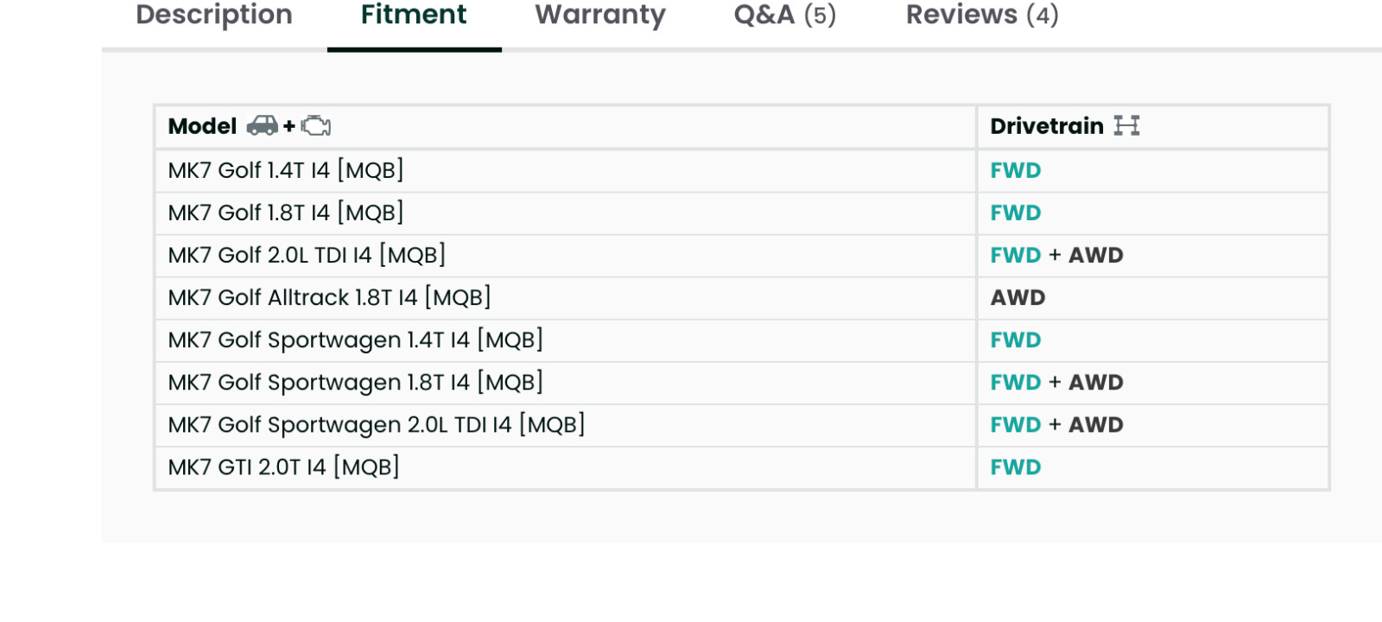
Task: Click the Model column header label
Action: (202, 126)
